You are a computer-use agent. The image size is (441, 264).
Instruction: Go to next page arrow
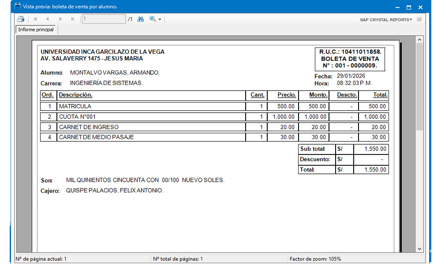(60, 19)
